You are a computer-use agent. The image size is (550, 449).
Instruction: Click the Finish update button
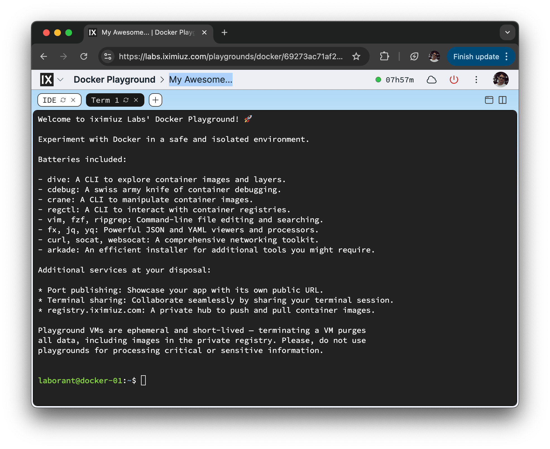tap(476, 57)
